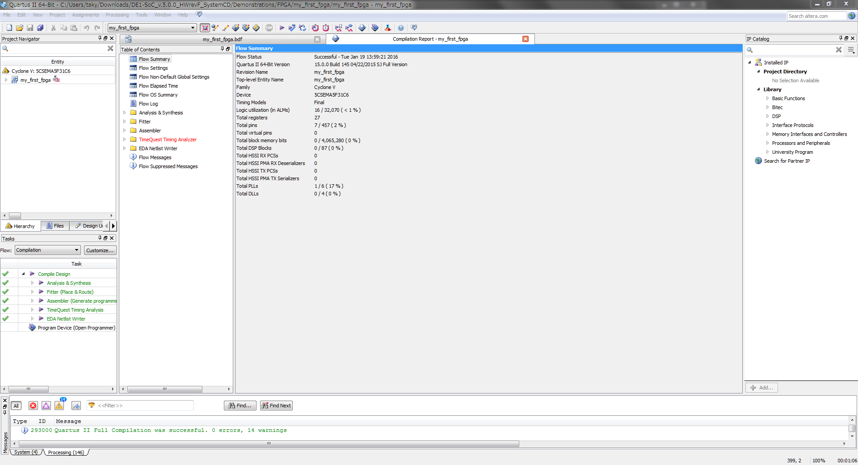This screenshot has width=858, height=465.
Task: Save the current file icon
Action: [x=30, y=28]
